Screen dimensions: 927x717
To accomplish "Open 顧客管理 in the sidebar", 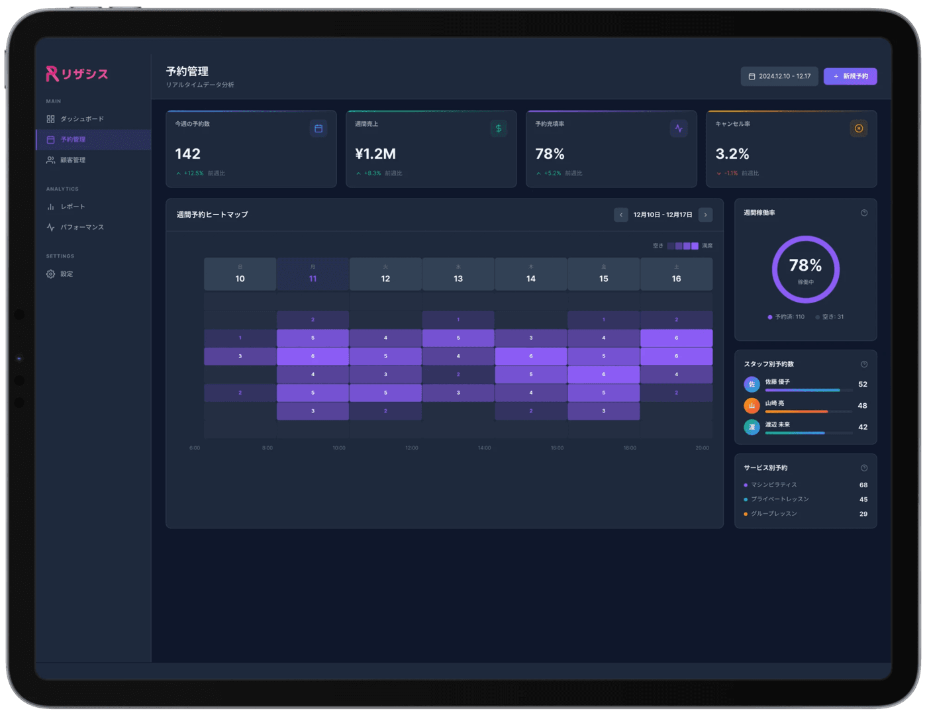I will (93, 160).
